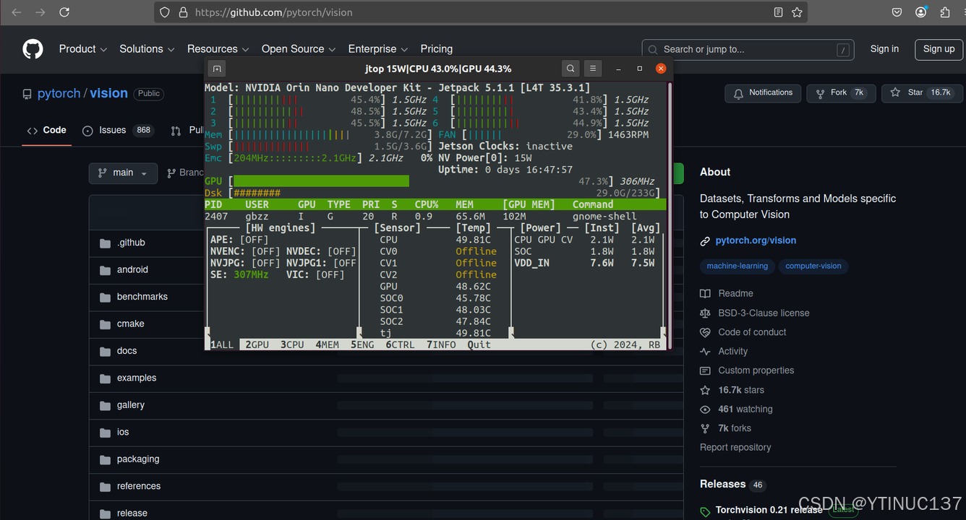Click the jtop terminal search icon
The height and width of the screenshot is (520, 966).
[570, 69]
